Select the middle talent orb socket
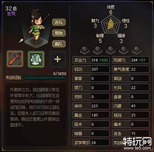 pos(110,50)
